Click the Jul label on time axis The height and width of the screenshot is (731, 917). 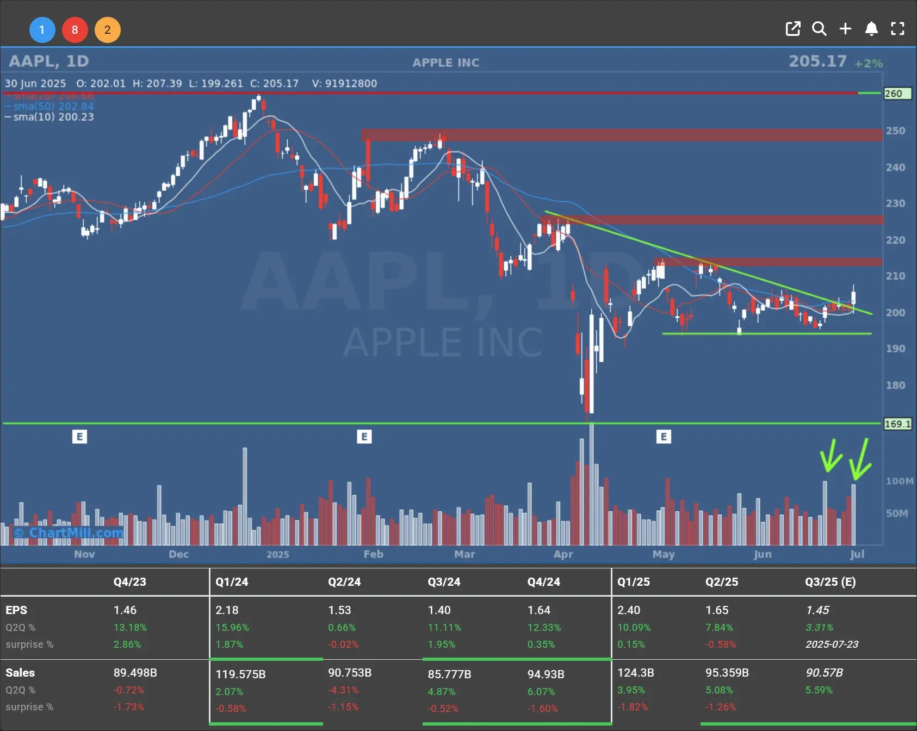pos(857,554)
